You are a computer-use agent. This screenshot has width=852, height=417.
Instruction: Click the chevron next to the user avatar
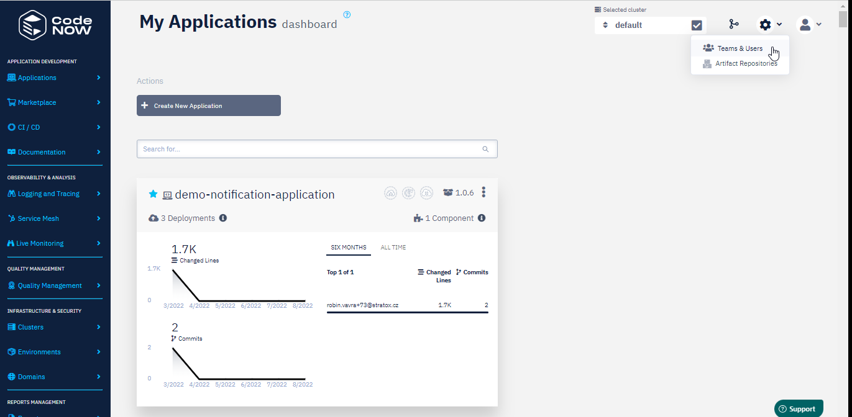coord(819,25)
